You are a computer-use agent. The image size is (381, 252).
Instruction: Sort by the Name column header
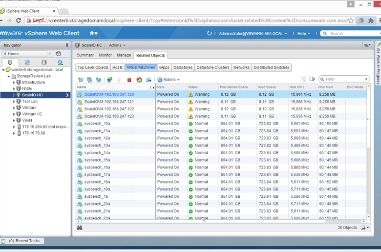(115, 87)
